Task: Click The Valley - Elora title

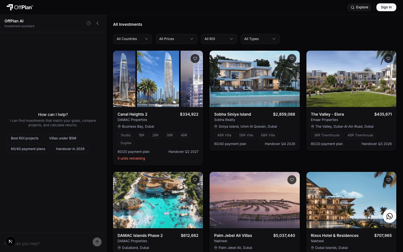Action: pyautogui.click(x=327, y=114)
